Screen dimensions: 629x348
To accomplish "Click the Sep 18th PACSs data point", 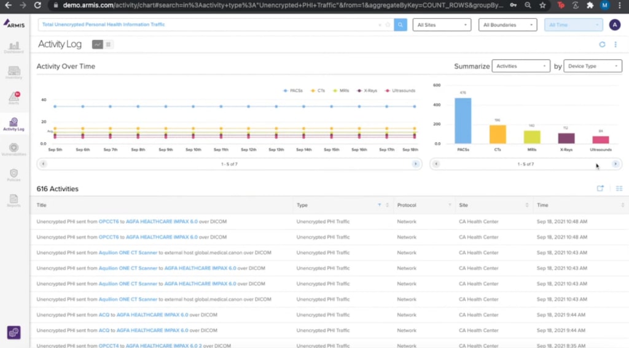I will pyautogui.click(x=415, y=107).
